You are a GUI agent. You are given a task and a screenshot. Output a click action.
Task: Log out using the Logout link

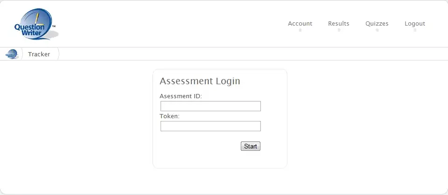click(x=415, y=23)
